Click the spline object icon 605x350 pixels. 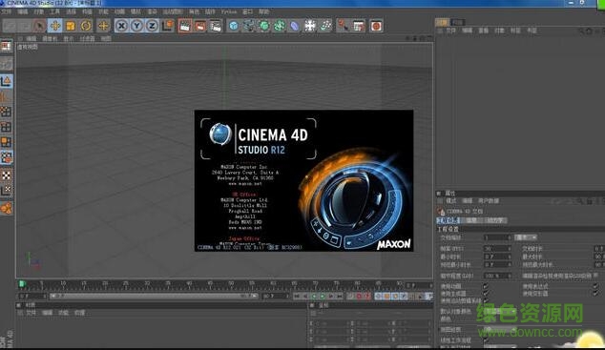pos(249,26)
